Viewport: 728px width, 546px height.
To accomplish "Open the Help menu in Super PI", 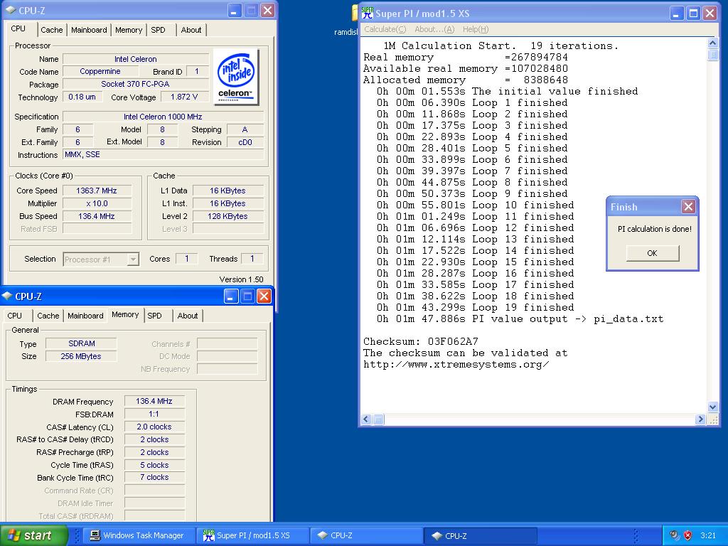I will [x=476, y=29].
